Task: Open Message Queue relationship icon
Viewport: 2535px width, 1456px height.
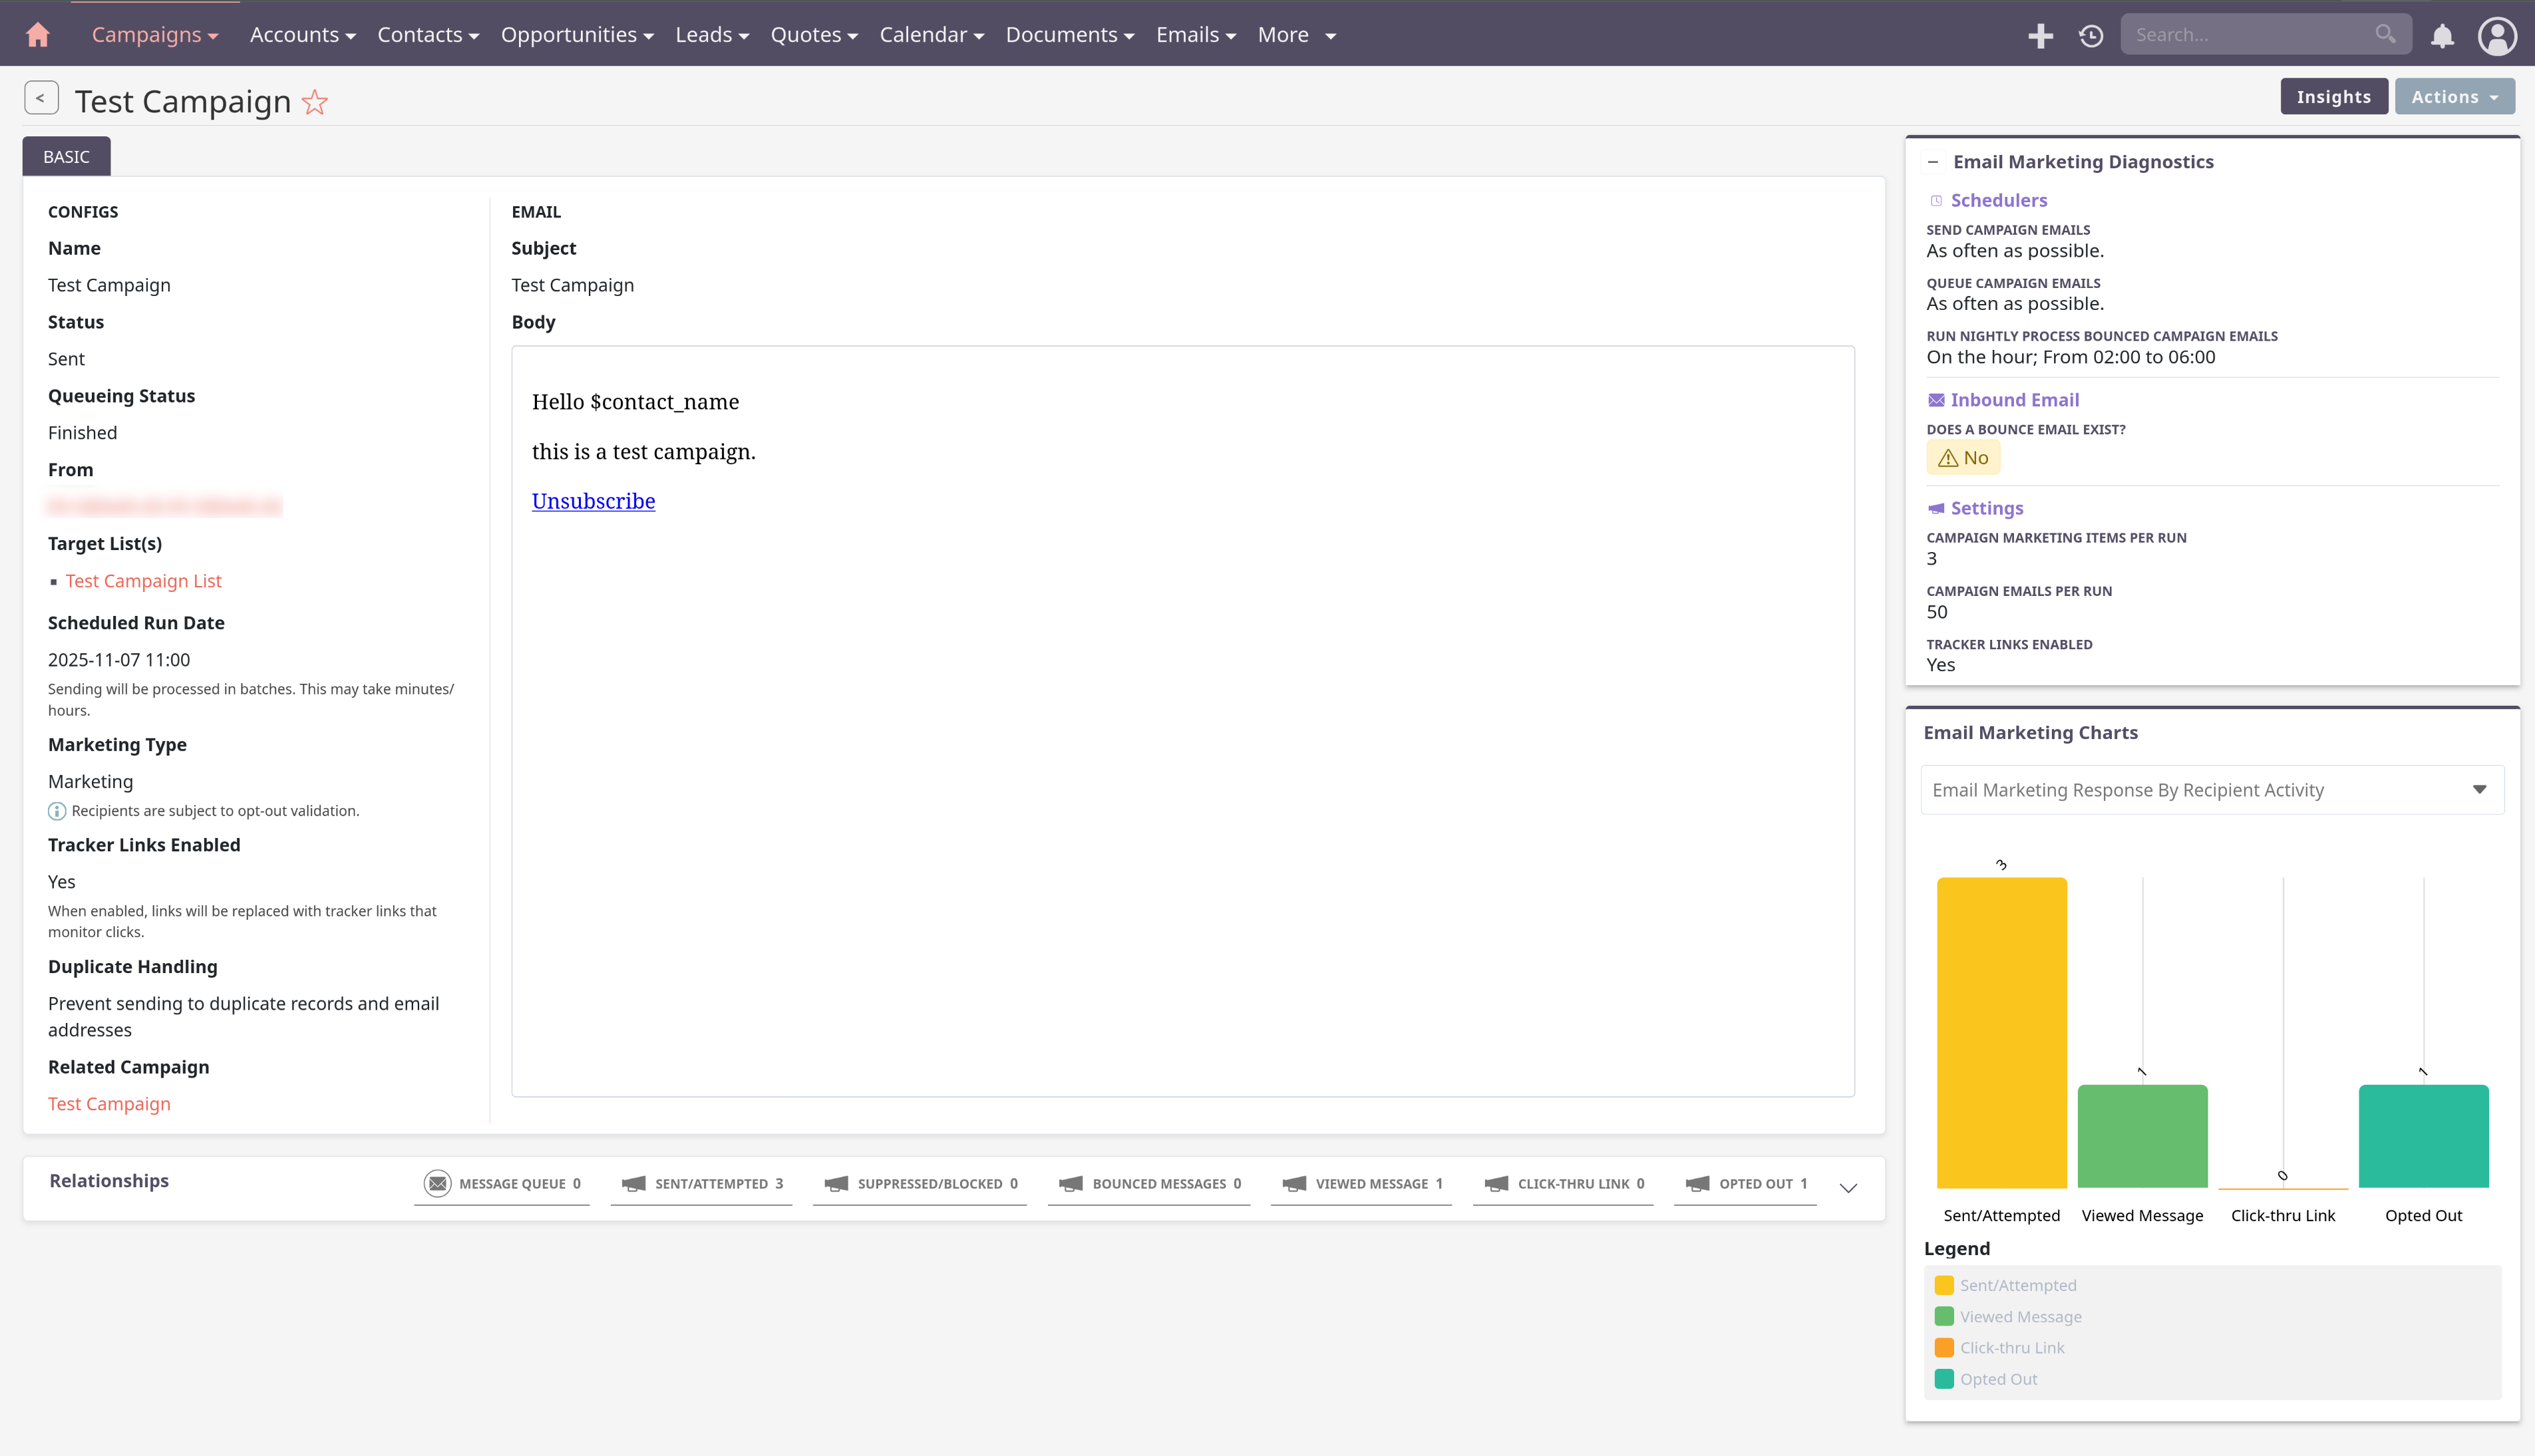Action: coord(438,1183)
